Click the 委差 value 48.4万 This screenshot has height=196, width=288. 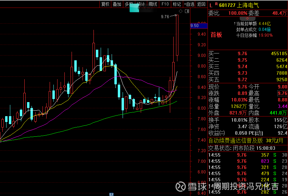(279, 13)
